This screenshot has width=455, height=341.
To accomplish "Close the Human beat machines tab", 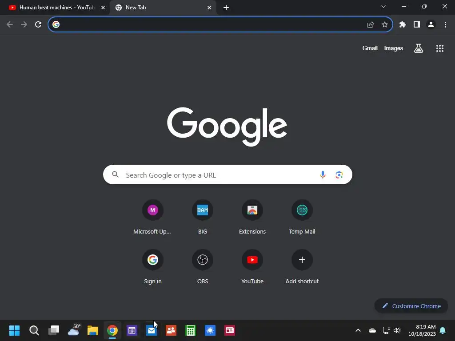I will coord(103,8).
